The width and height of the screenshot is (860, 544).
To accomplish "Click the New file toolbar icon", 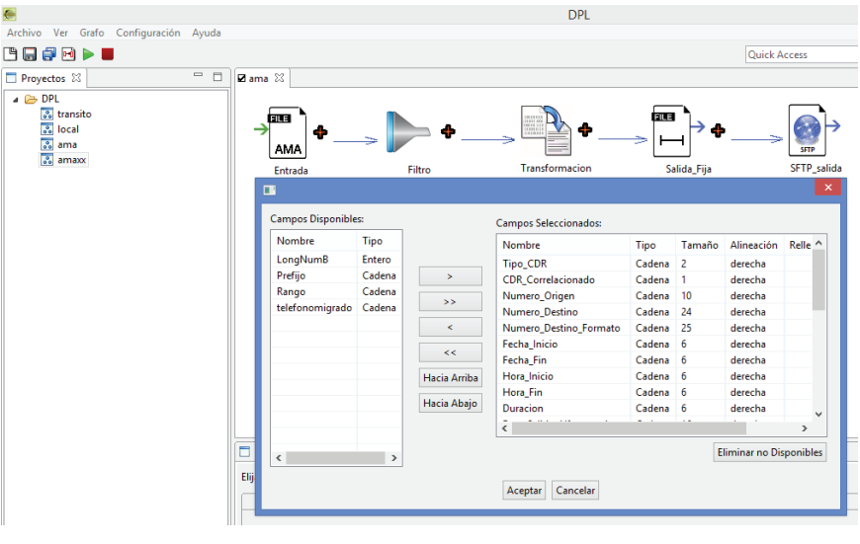I will click(10, 54).
